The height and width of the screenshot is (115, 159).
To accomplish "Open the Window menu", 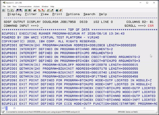I will tap(45, 7).
